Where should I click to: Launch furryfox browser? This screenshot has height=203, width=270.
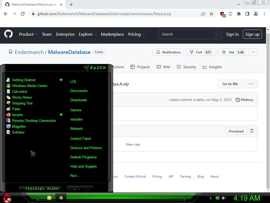click(x=15, y=115)
